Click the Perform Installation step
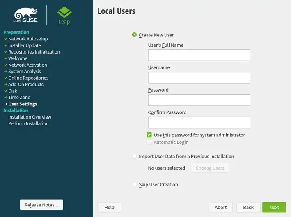Image resolution: width=291 pixels, height=217 pixels. click(28, 123)
